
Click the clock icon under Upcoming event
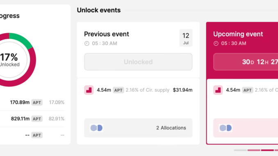pyautogui.click(x=216, y=43)
